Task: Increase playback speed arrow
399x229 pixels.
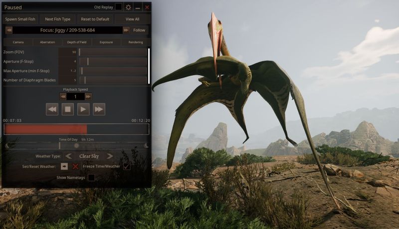Action: pyautogui.click(x=88, y=97)
